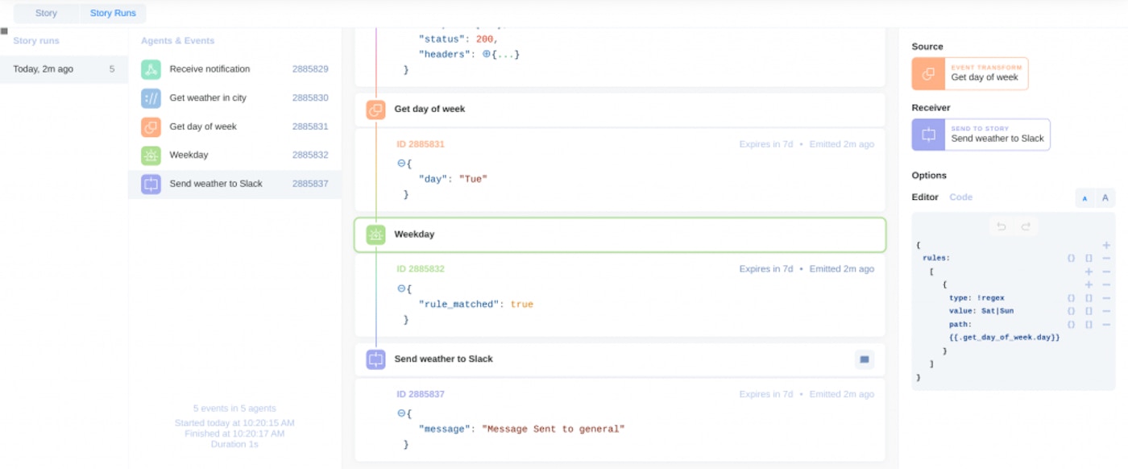
Task: Expand the collapsed headers object
Action: (x=487, y=54)
